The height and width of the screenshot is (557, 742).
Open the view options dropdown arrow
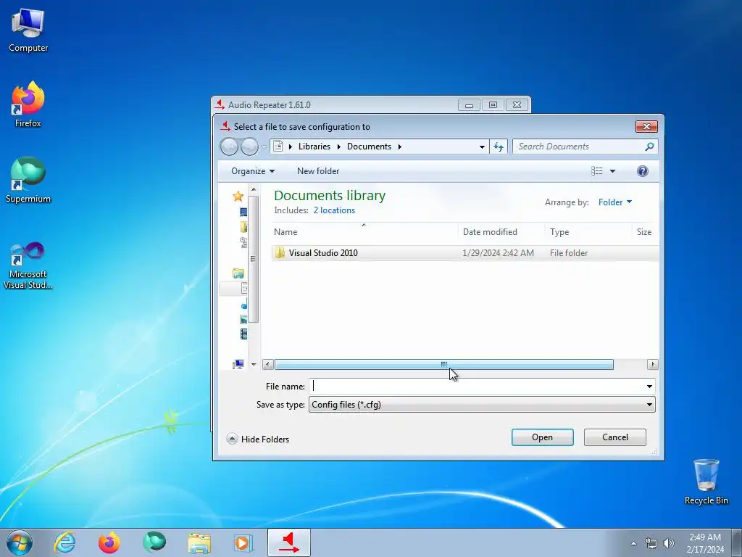pos(612,171)
